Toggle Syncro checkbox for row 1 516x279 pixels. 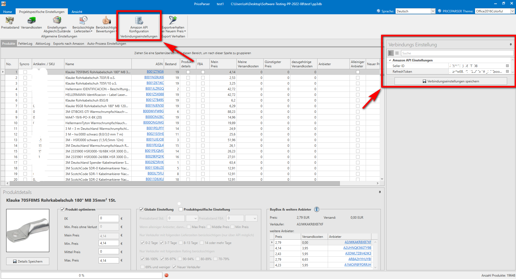pos(25,72)
